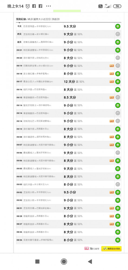
Task: Open today's 9.5 大分 prediction row
Action: pos(69,26)
